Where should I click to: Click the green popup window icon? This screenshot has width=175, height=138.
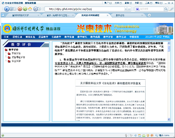click(x=144, y=135)
